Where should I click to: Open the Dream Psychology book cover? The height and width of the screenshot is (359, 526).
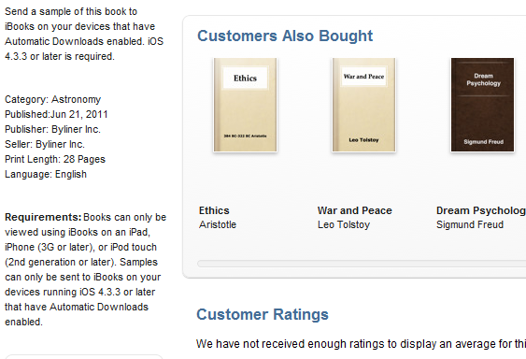click(x=482, y=105)
